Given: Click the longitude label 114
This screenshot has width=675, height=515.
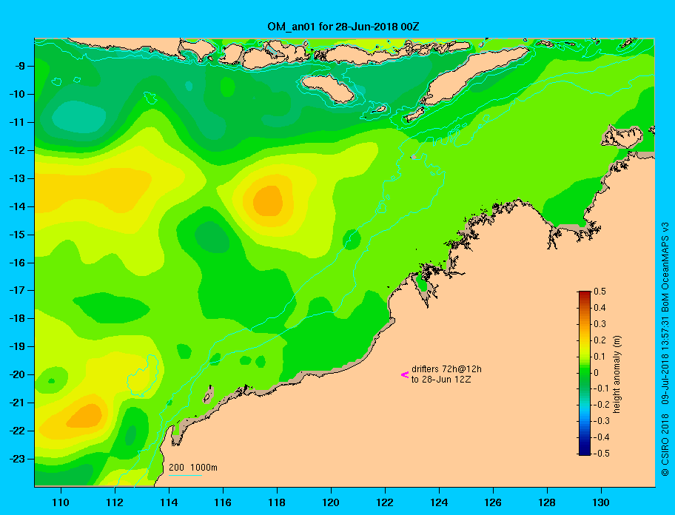Looking at the screenshot, I should click(x=169, y=502).
